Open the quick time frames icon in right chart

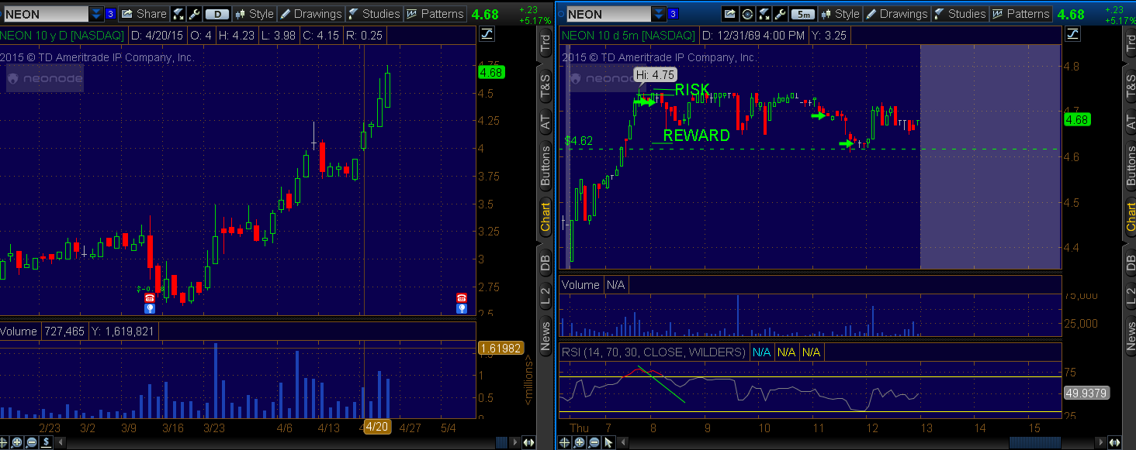pos(764,14)
